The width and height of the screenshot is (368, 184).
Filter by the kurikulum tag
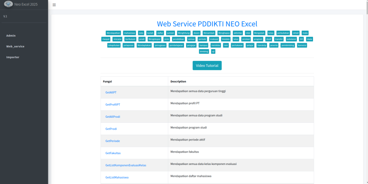(130, 39)
